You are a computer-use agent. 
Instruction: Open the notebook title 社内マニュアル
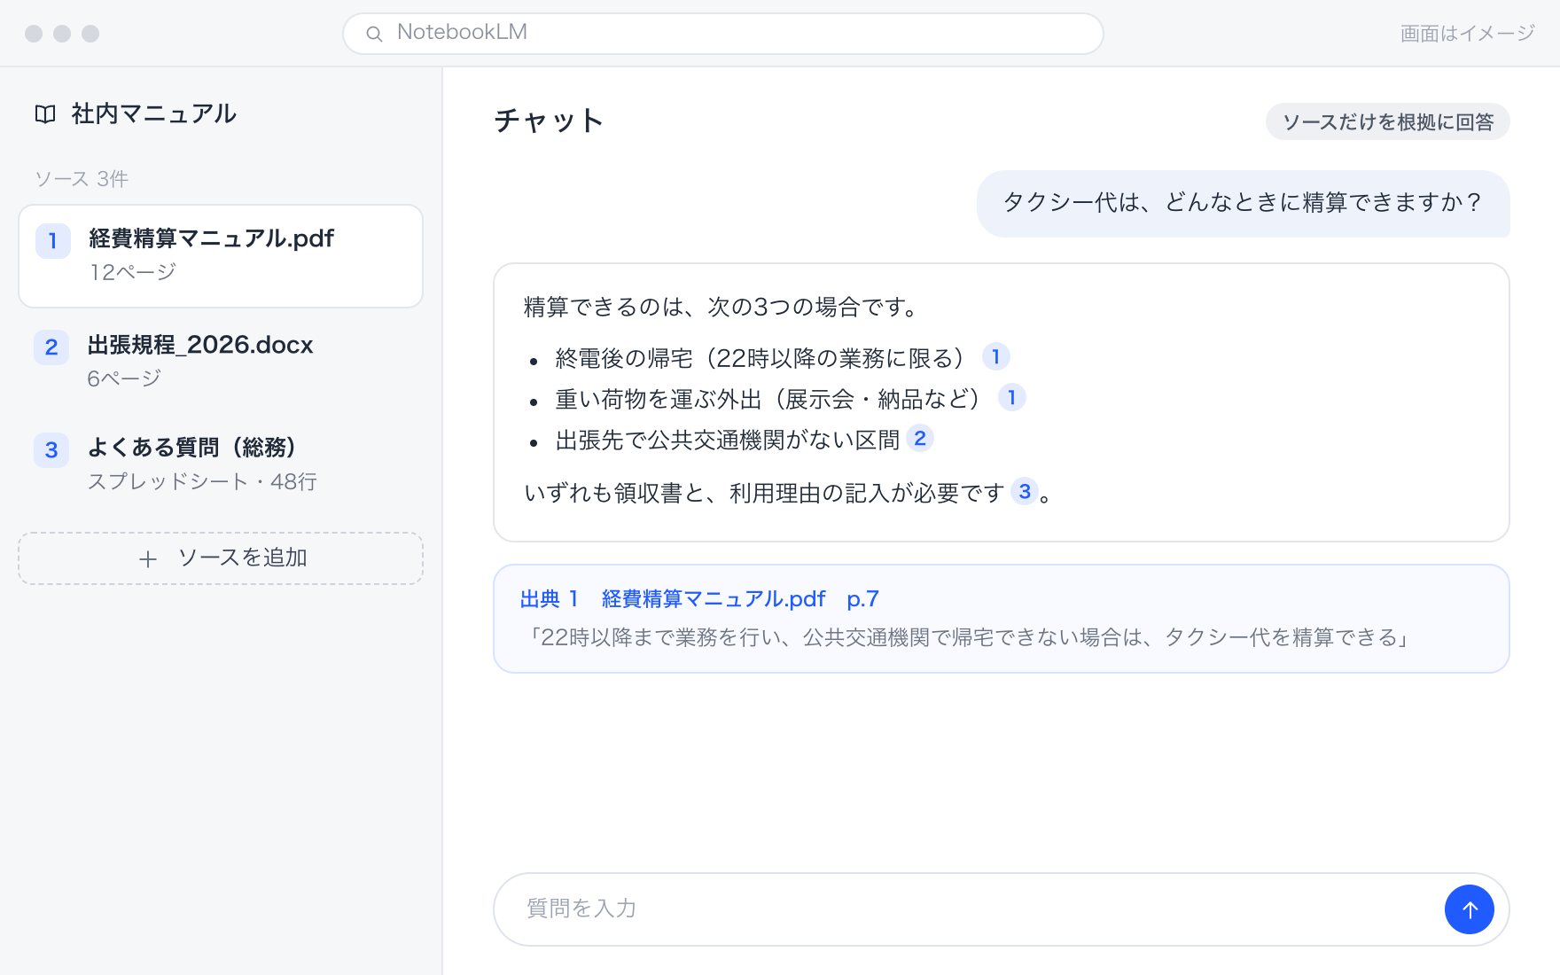[x=153, y=113]
